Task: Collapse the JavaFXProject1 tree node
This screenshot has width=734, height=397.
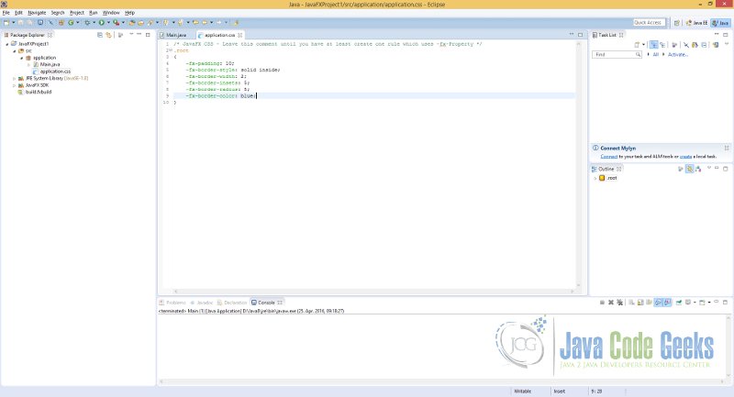Action: [x=7, y=44]
